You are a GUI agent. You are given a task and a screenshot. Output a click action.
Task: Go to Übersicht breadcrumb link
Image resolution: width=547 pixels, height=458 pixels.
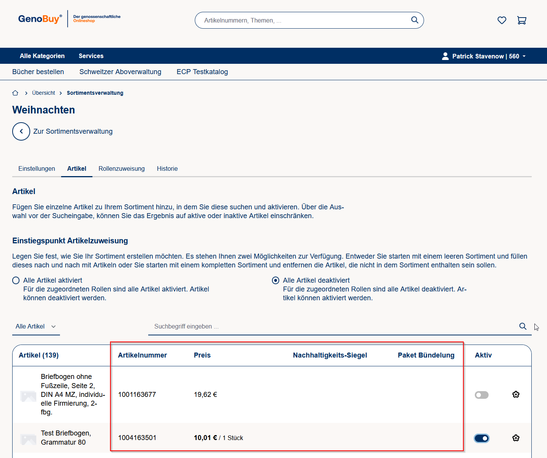[x=44, y=93]
